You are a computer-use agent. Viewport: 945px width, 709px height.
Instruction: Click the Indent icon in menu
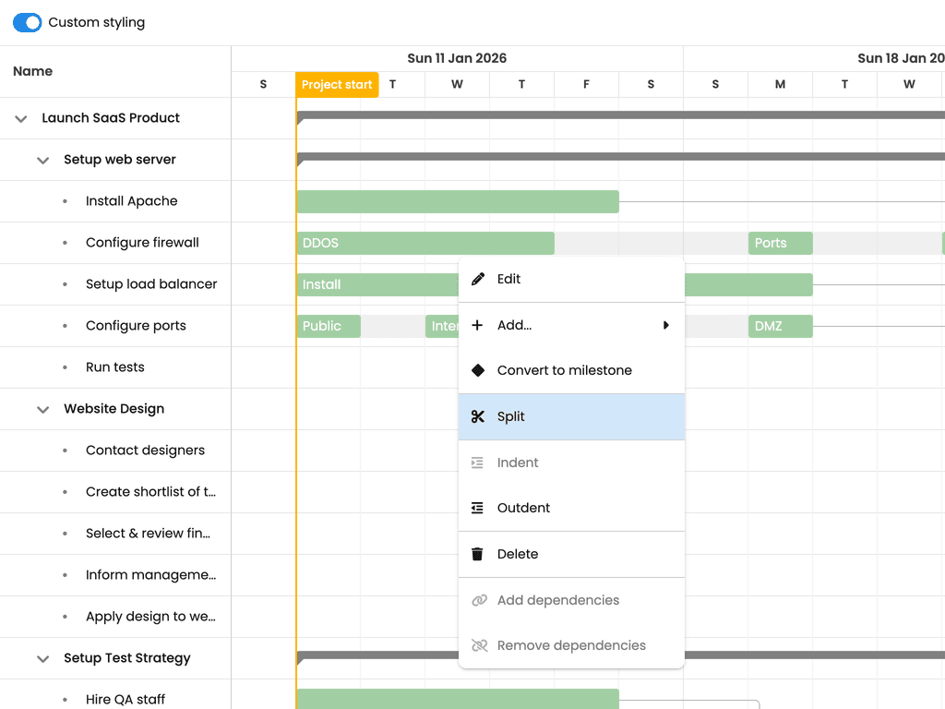477,463
